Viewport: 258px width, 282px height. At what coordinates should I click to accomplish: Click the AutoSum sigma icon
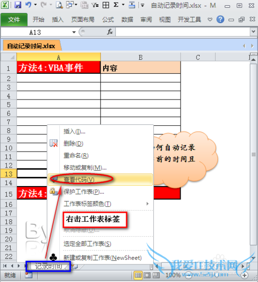116,5
